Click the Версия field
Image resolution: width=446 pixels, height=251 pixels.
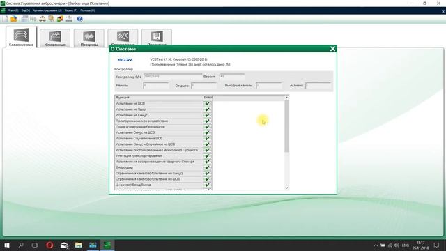(x=232, y=77)
